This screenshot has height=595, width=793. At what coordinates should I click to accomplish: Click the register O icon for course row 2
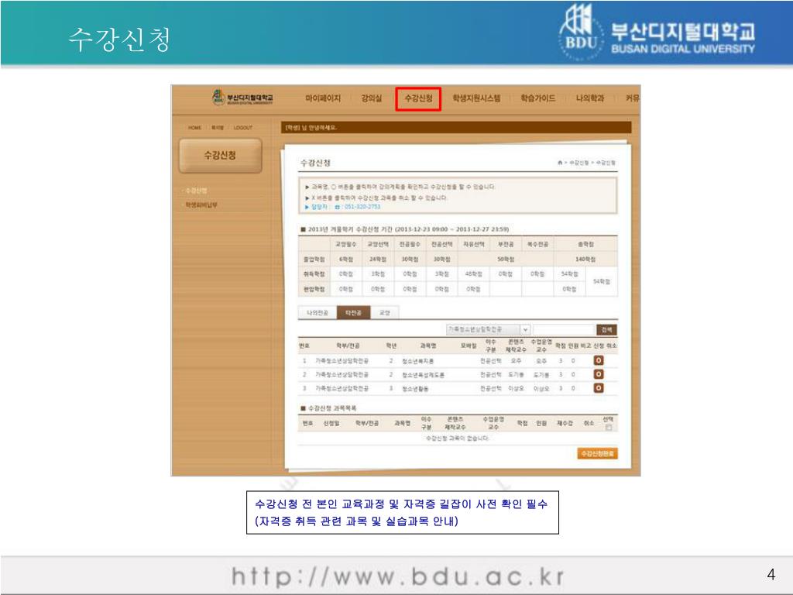tap(599, 374)
